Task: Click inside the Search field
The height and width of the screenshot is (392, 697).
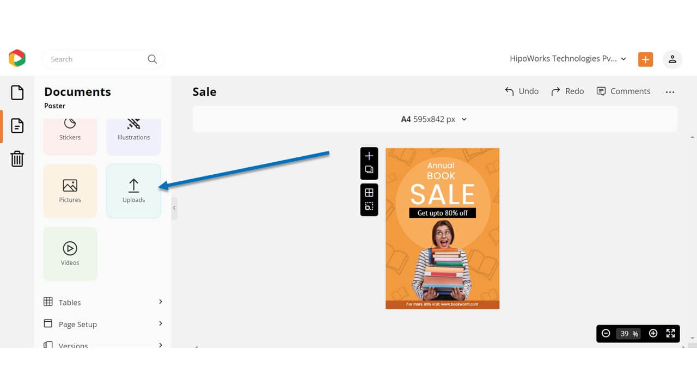Action: coord(93,59)
